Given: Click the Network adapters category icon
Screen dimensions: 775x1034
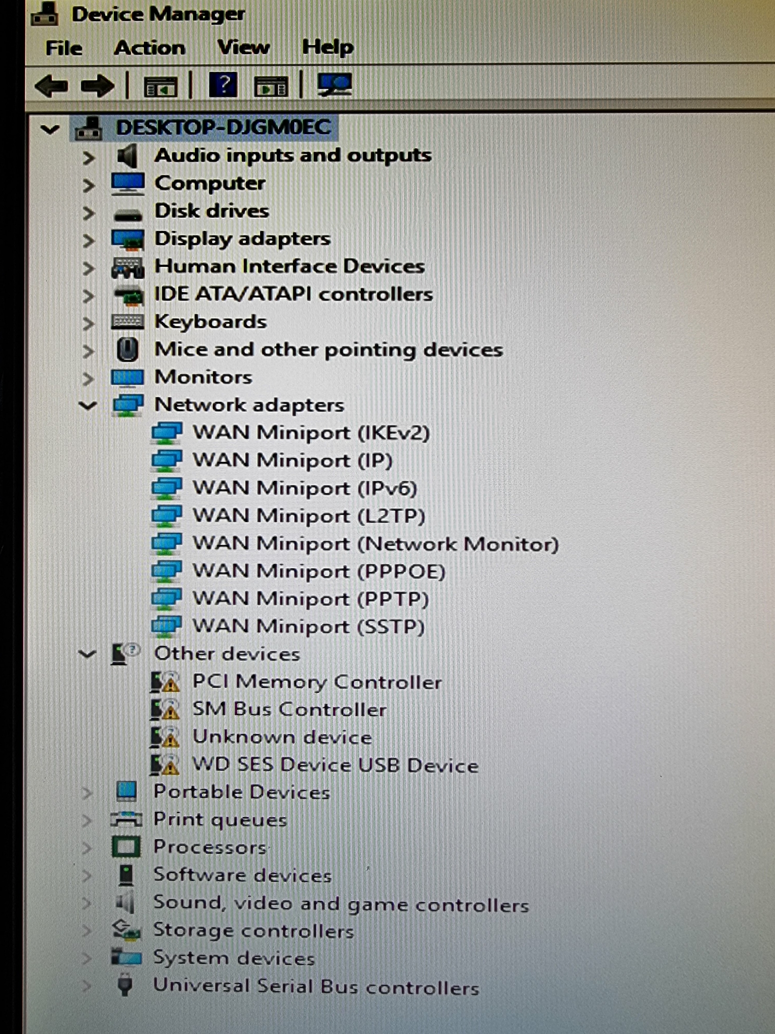Looking at the screenshot, I should 128,405.
